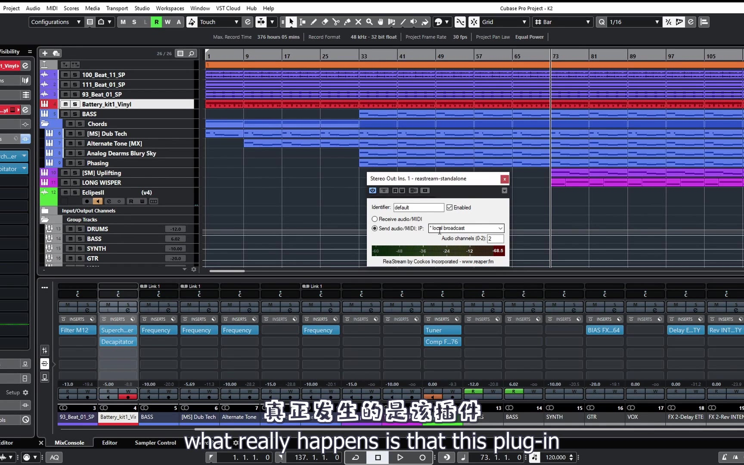Select the Scissors split tool
Viewport: 744px width, 465px height.
pyautogui.click(x=336, y=22)
